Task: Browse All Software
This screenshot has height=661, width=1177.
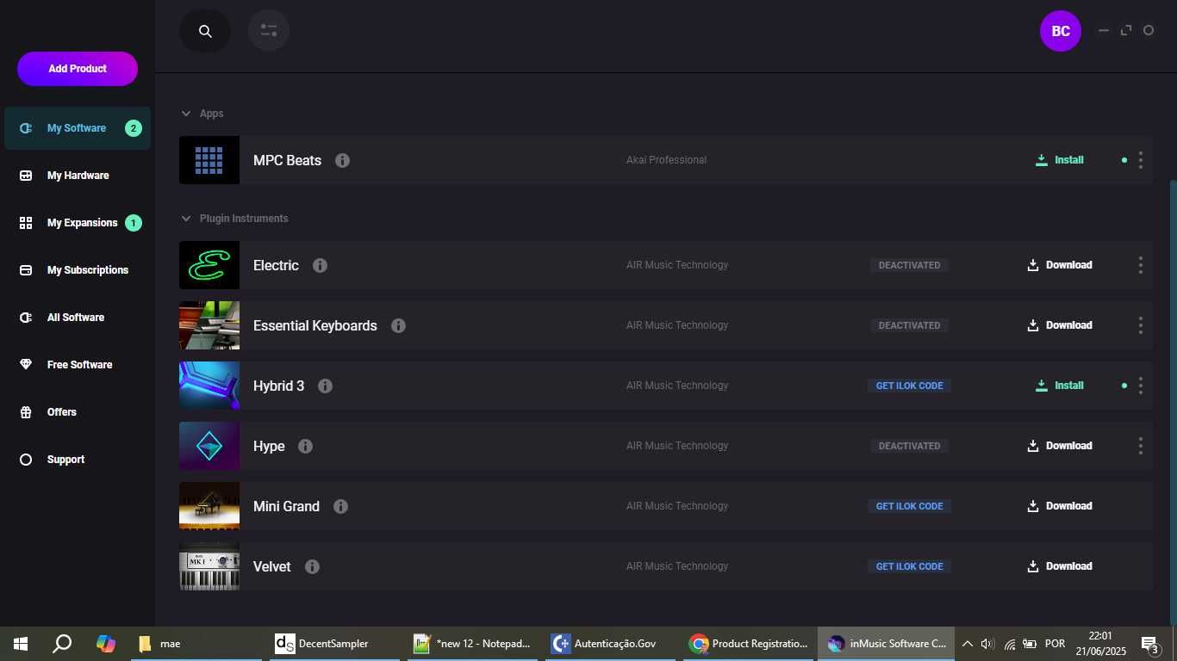Action: (x=78, y=318)
